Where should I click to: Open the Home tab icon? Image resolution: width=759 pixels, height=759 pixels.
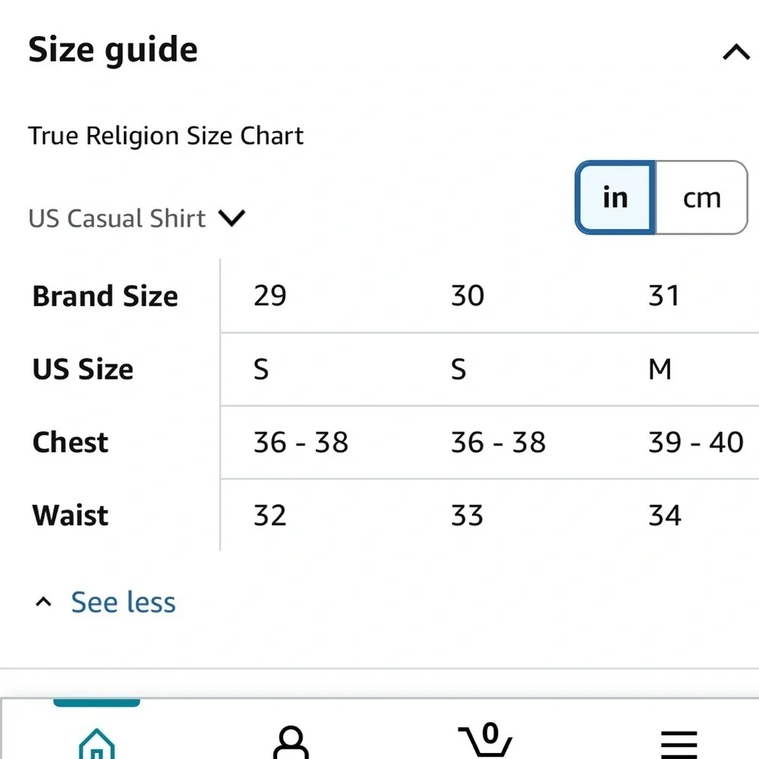pos(97,744)
